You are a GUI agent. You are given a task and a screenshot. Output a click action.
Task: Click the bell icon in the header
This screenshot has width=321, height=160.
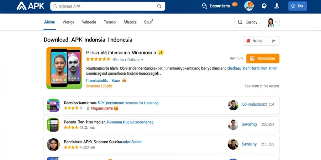click(277, 6)
